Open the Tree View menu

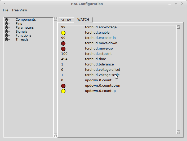pyautogui.click(x=19, y=10)
